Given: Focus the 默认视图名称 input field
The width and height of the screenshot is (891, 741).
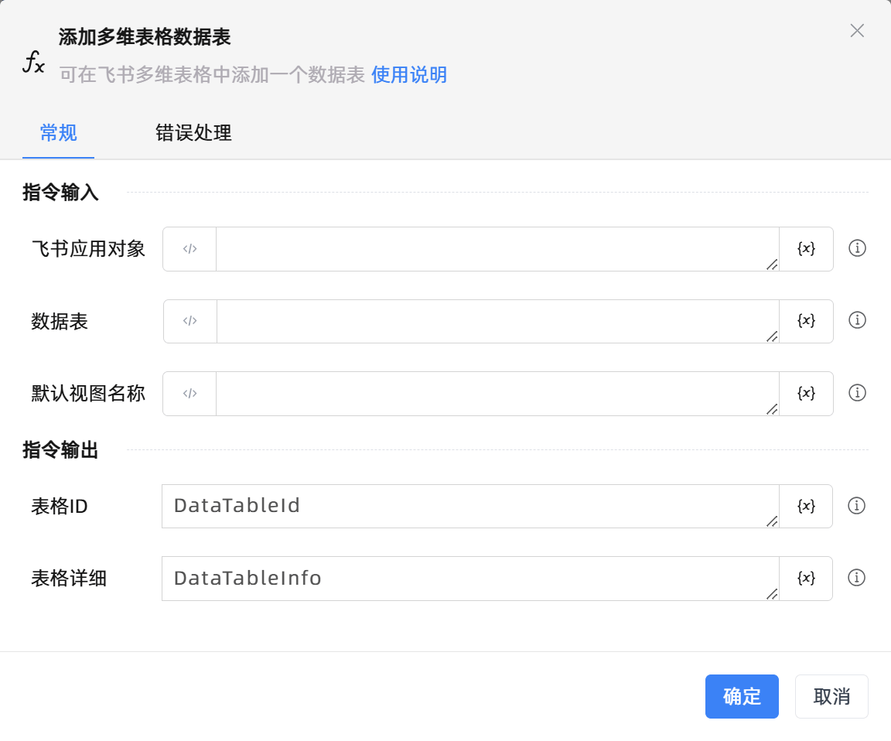Looking at the screenshot, I should tap(497, 393).
